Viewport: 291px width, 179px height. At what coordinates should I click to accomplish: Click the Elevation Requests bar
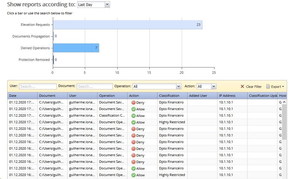pyautogui.click(x=127, y=25)
